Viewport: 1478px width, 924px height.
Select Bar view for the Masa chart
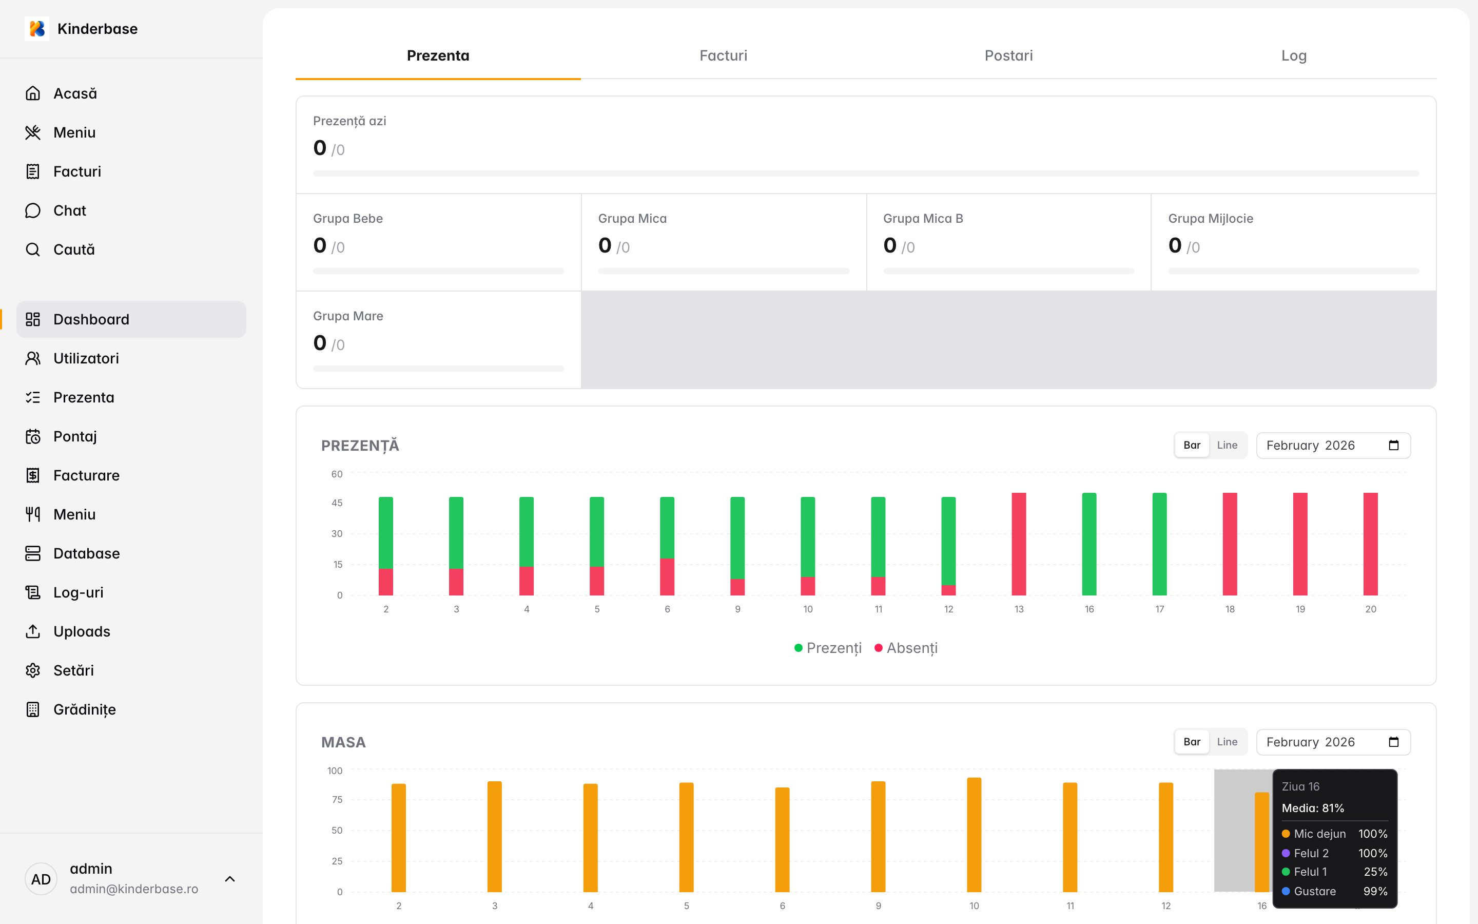1192,741
